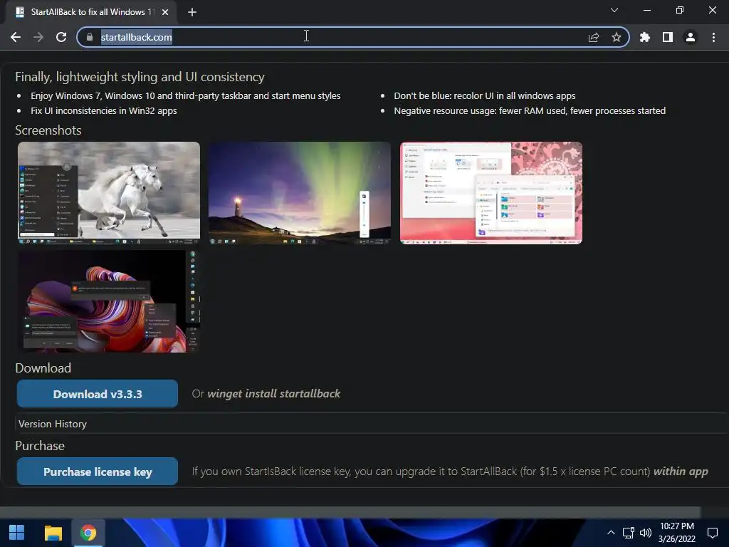Click the browser forward arrow

[x=38, y=37]
